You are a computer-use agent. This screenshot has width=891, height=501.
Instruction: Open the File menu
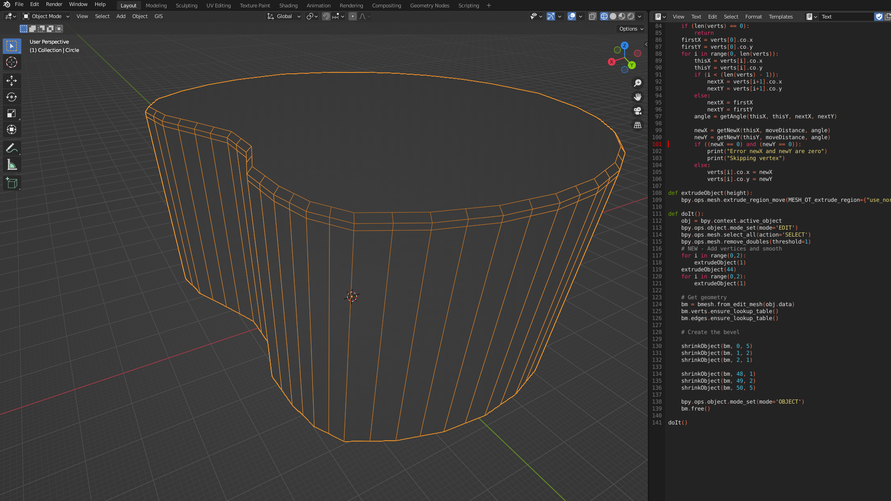19,4
